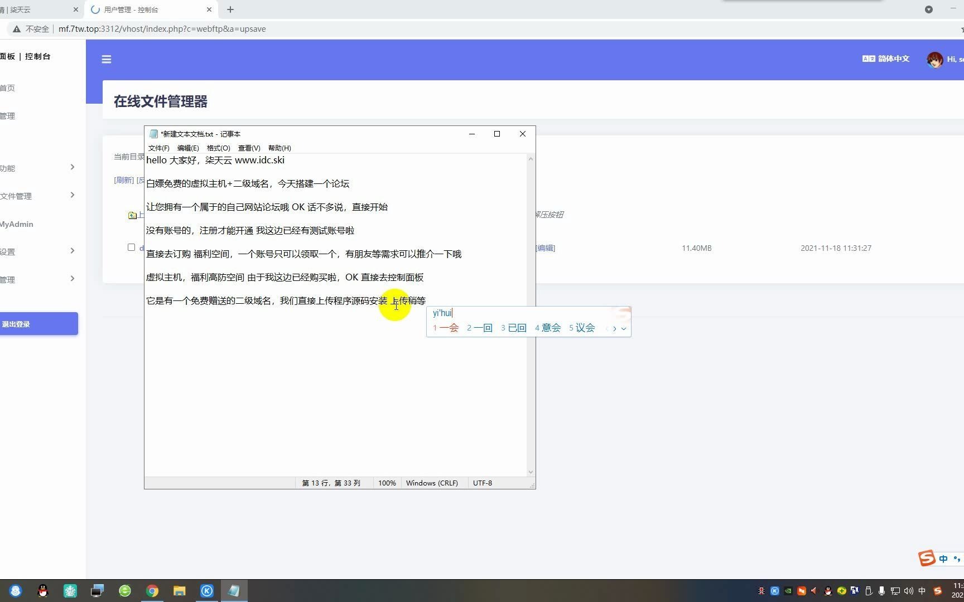
Task: Click the file upload icon in the file manager
Action: [132, 215]
